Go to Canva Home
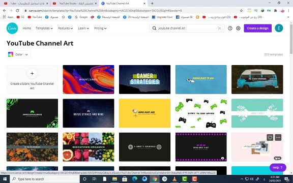The width and height of the screenshot is (293, 183). [27, 28]
